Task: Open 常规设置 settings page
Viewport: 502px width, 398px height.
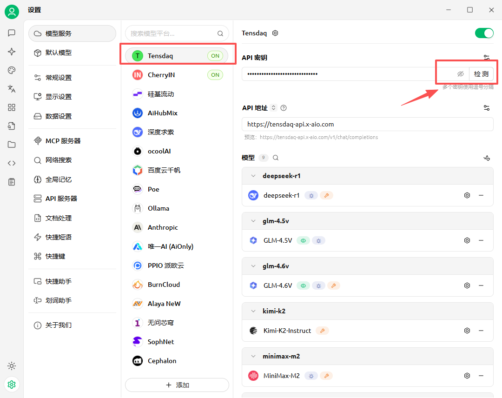Action: click(72, 78)
